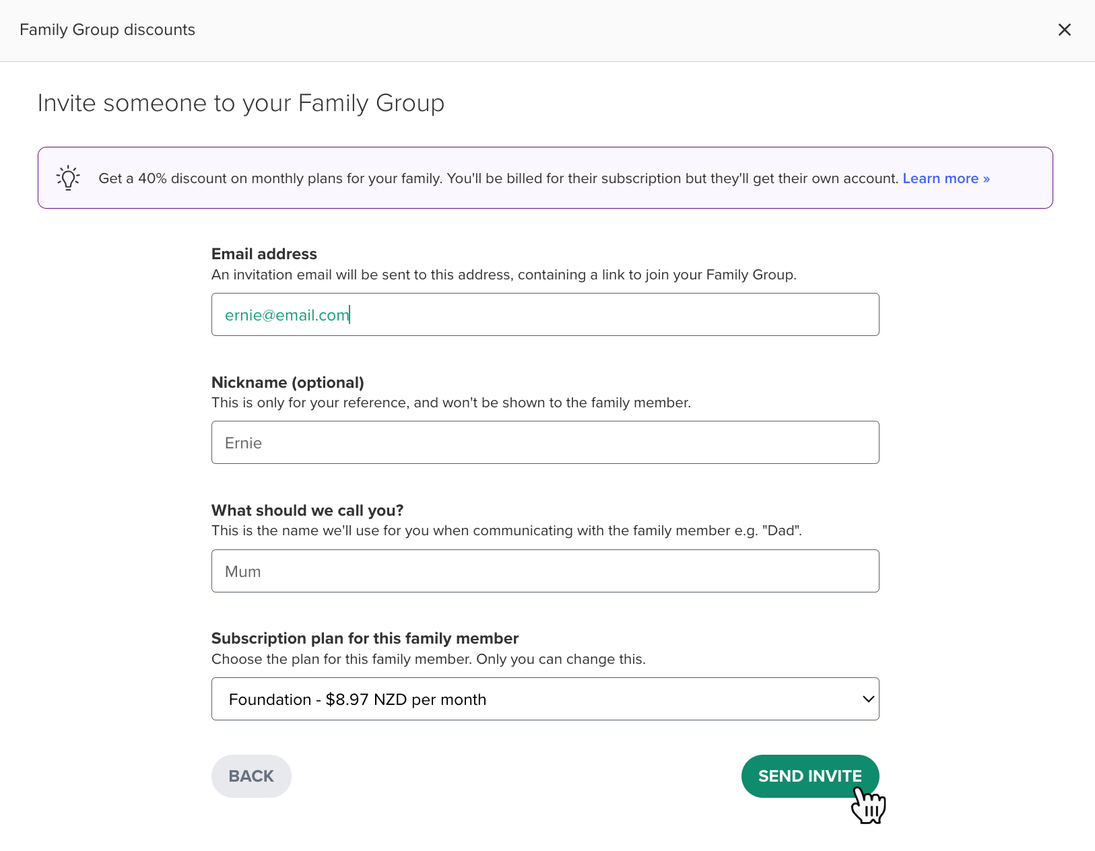Click the Family Group discounts header text
Image resolution: width=1095 pixels, height=851 pixels.
tap(107, 30)
